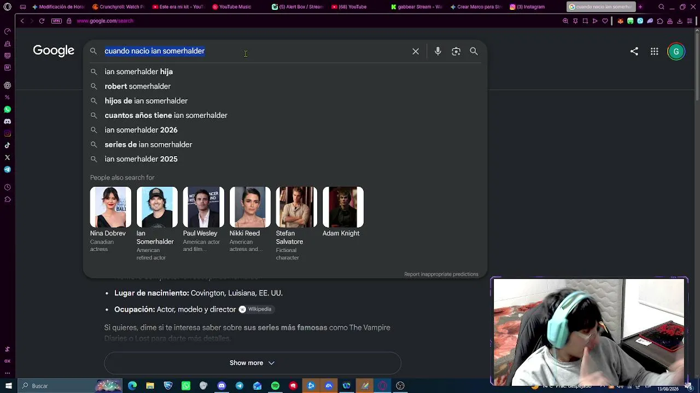Click inside the Google search text field
Screen dimensions: 700x393
click(254, 51)
